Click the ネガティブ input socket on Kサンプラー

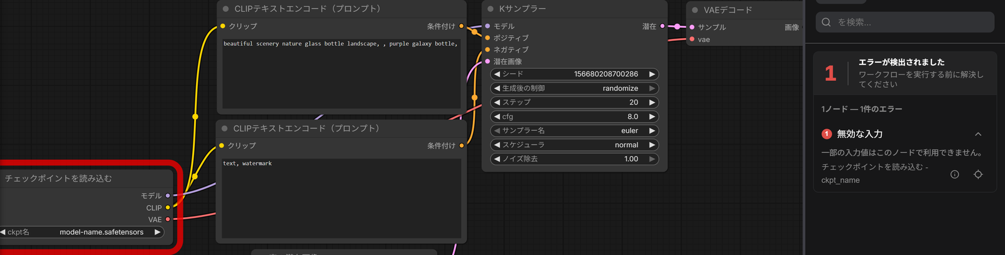coord(487,49)
